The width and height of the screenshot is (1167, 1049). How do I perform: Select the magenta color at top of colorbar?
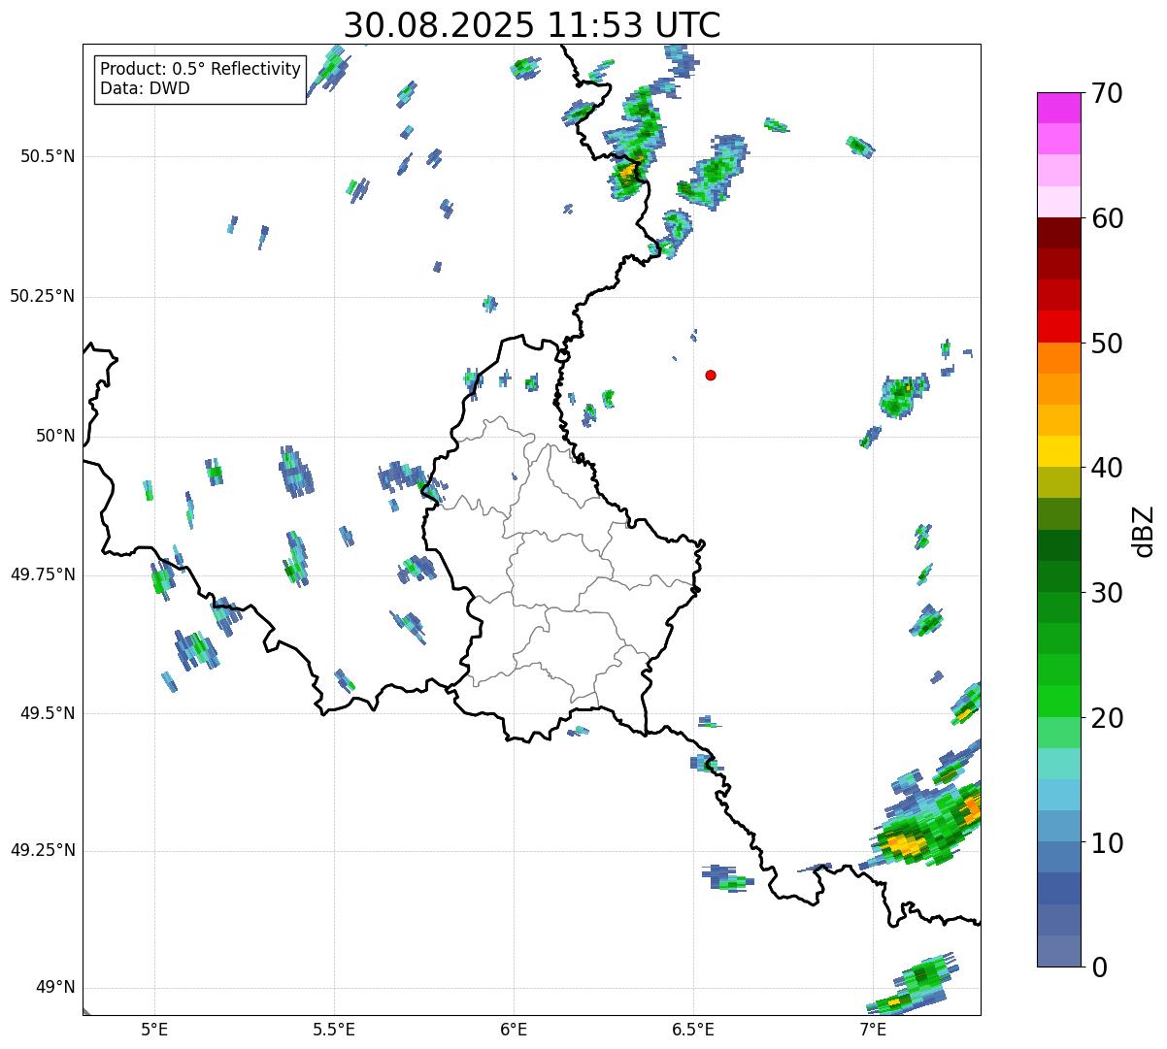tap(1065, 107)
